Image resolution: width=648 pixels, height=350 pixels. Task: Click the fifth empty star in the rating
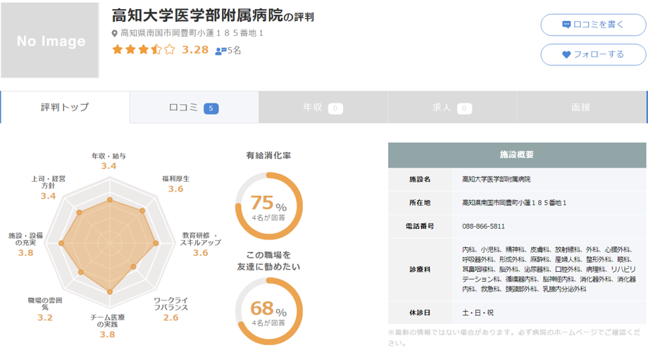point(170,50)
